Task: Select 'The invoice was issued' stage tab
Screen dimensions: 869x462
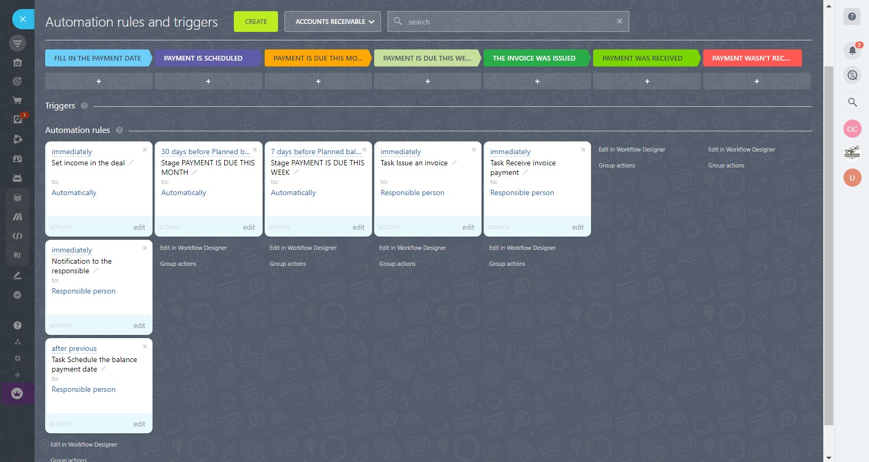Action: pyautogui.click(x=534, y=58)
